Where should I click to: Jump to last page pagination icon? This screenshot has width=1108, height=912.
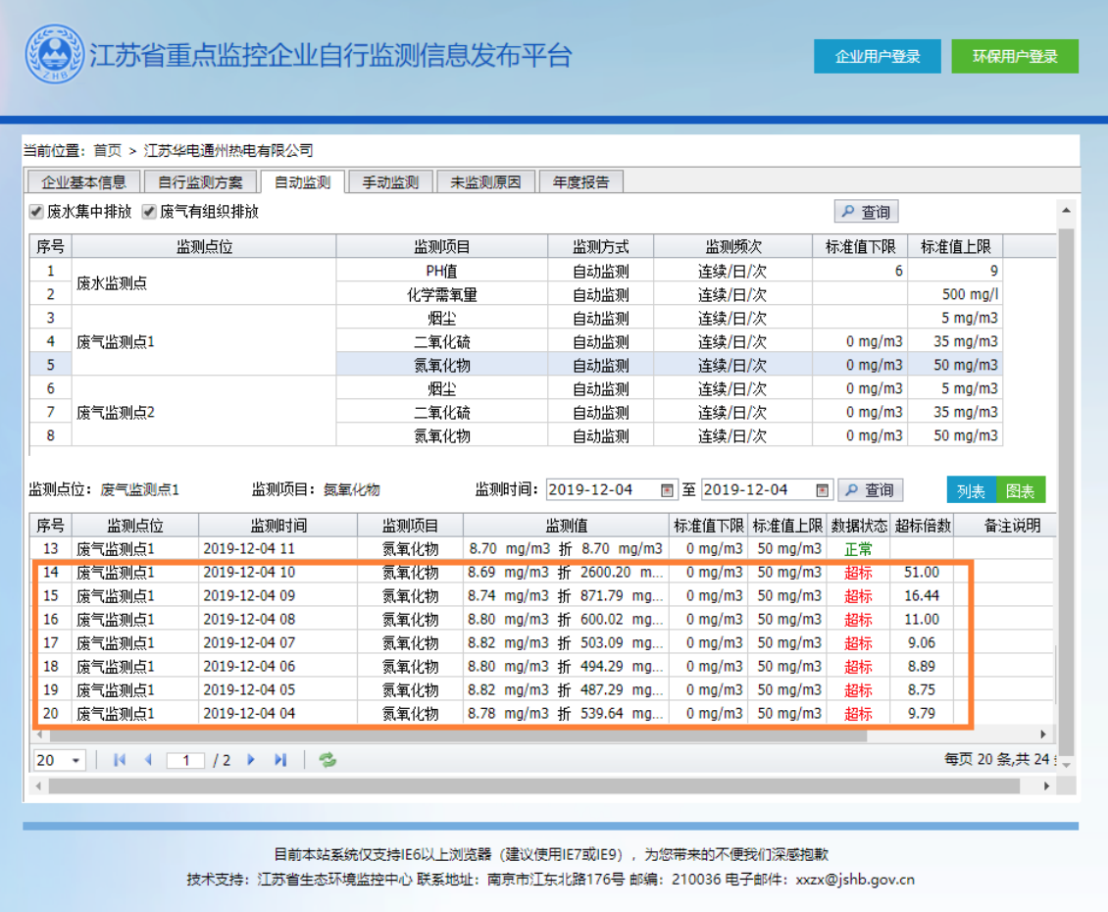tap(279, 759)
